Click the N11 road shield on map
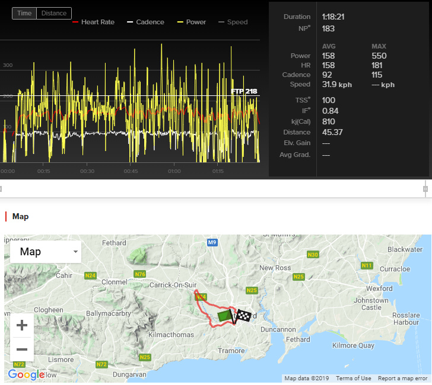This screenshot has height=385, width=432. tap(367, 265)
